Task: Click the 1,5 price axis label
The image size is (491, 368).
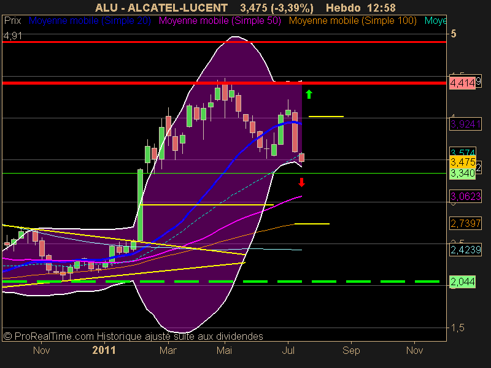Action: tap(458, 328)
